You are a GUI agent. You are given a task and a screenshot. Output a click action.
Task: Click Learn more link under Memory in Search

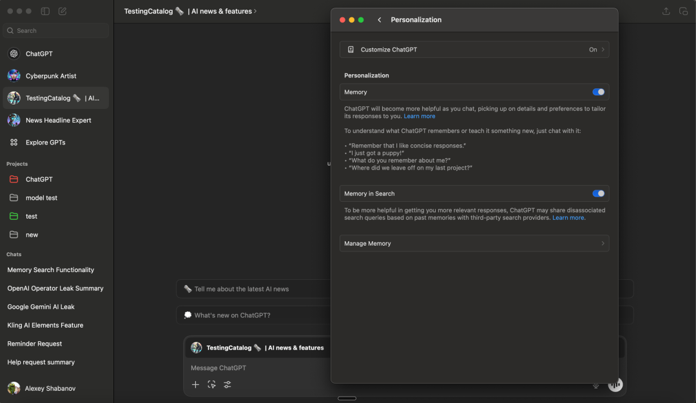(568, 218)
